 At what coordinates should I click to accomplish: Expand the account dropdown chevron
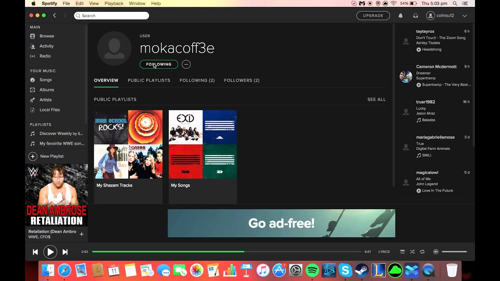464,16
